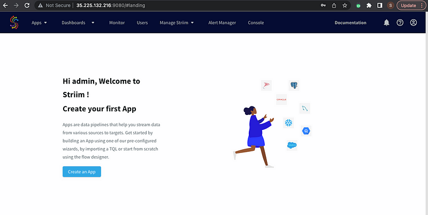Click the Salesforce cloud logo tile
This screenshot has width=428, height=215.
(292, 145)
